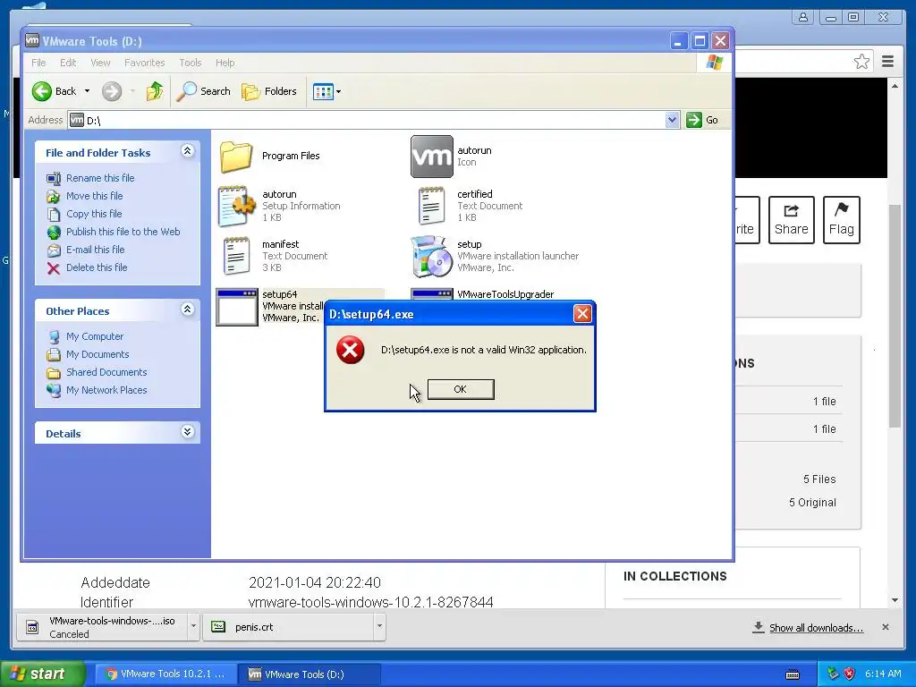Click Copy this file
The width and height of the screenshot is (916, 687).
[93, 214]
